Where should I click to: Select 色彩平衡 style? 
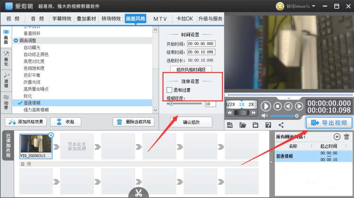tap(32, 75)
